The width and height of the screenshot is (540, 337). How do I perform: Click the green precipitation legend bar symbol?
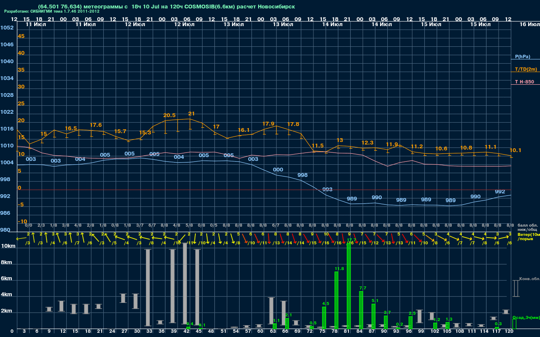tap(514, 324)
